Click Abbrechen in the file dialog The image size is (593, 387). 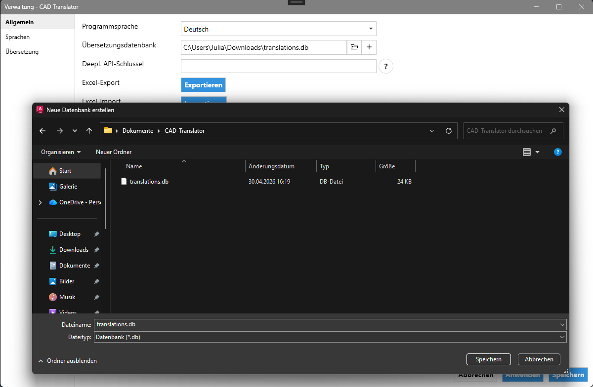tap(539, 359)
